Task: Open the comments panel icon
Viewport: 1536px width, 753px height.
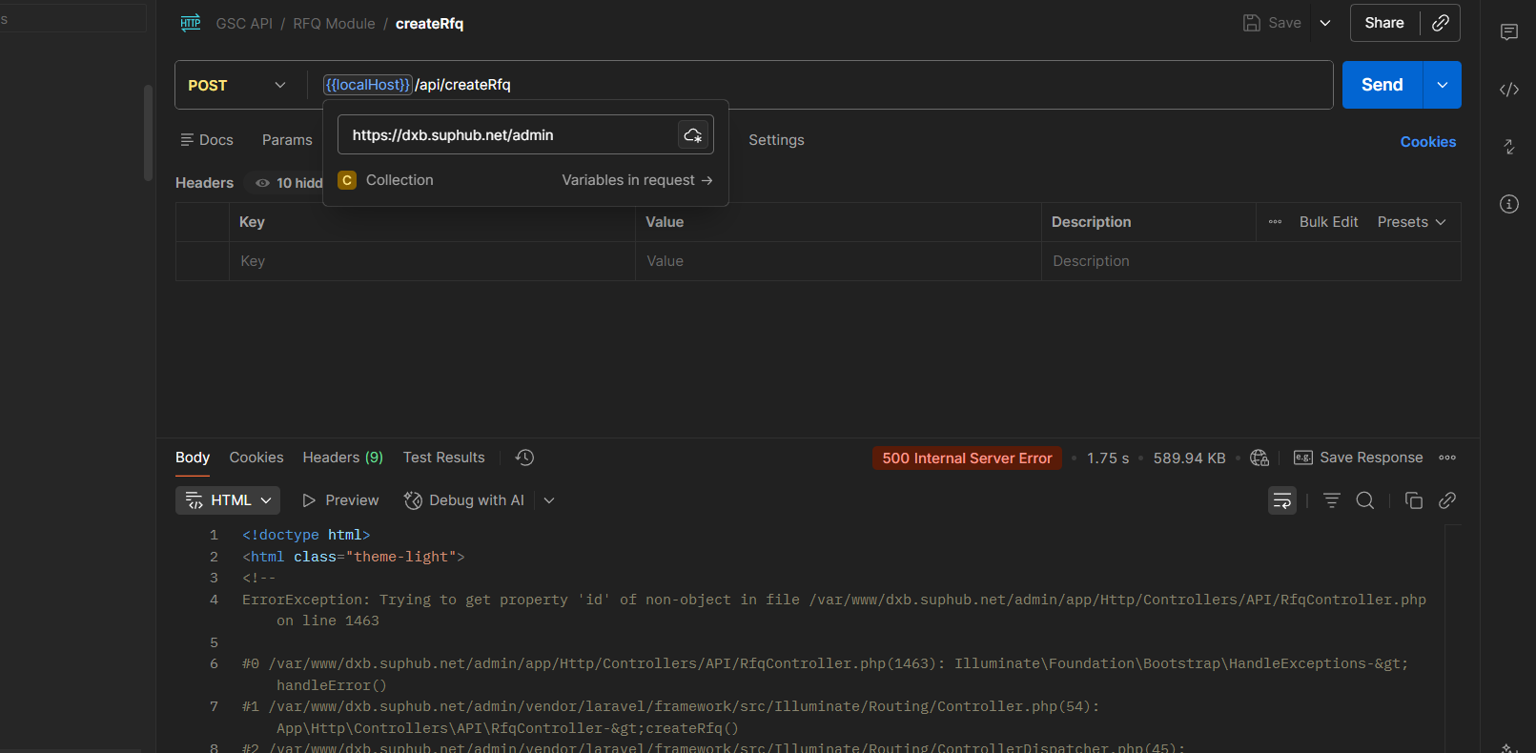Action: [x=1508, y=32]
